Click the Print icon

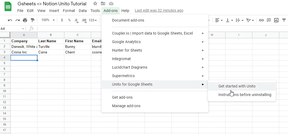tap(25, 20)
